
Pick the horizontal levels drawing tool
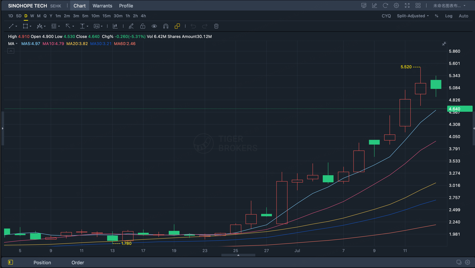54,26
